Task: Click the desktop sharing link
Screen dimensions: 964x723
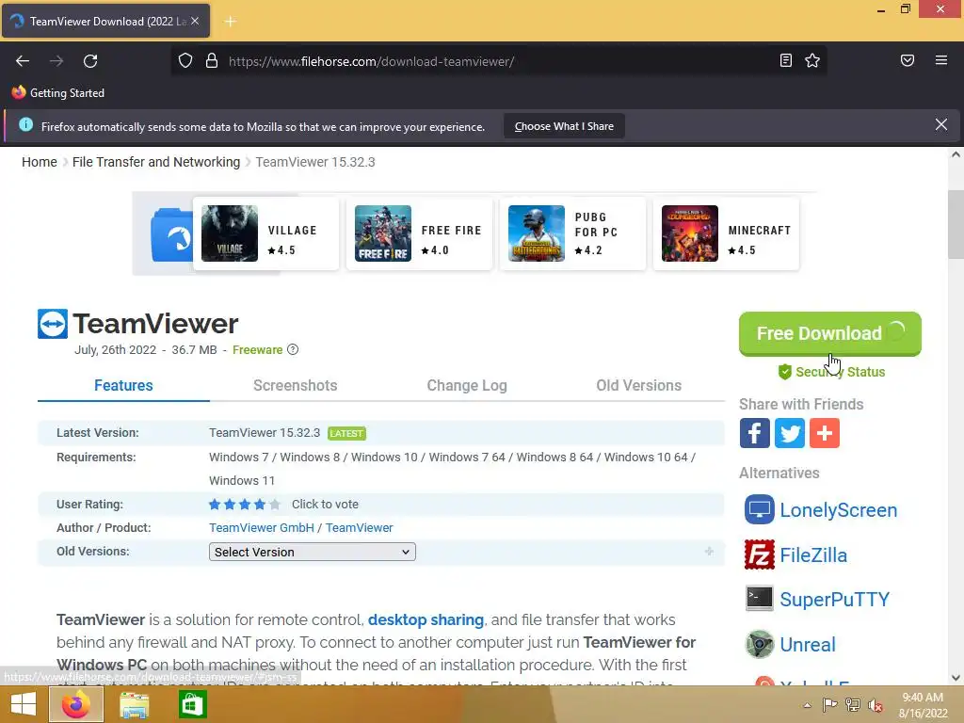Action: pos(426,619)
